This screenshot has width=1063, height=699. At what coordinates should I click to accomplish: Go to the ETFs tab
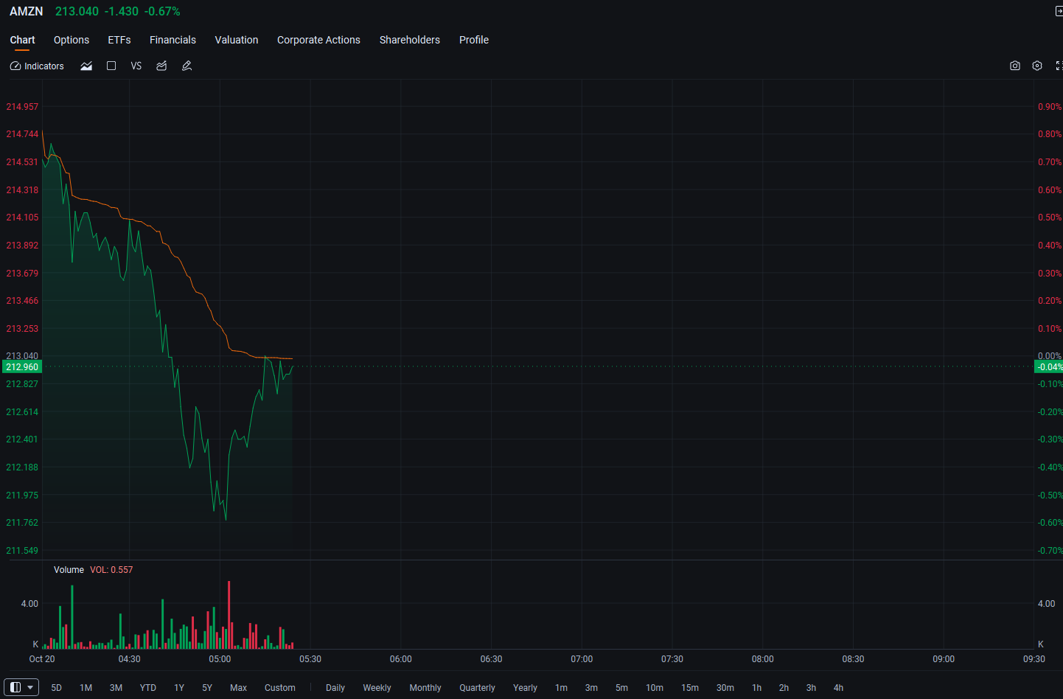(x=119, y=40)
